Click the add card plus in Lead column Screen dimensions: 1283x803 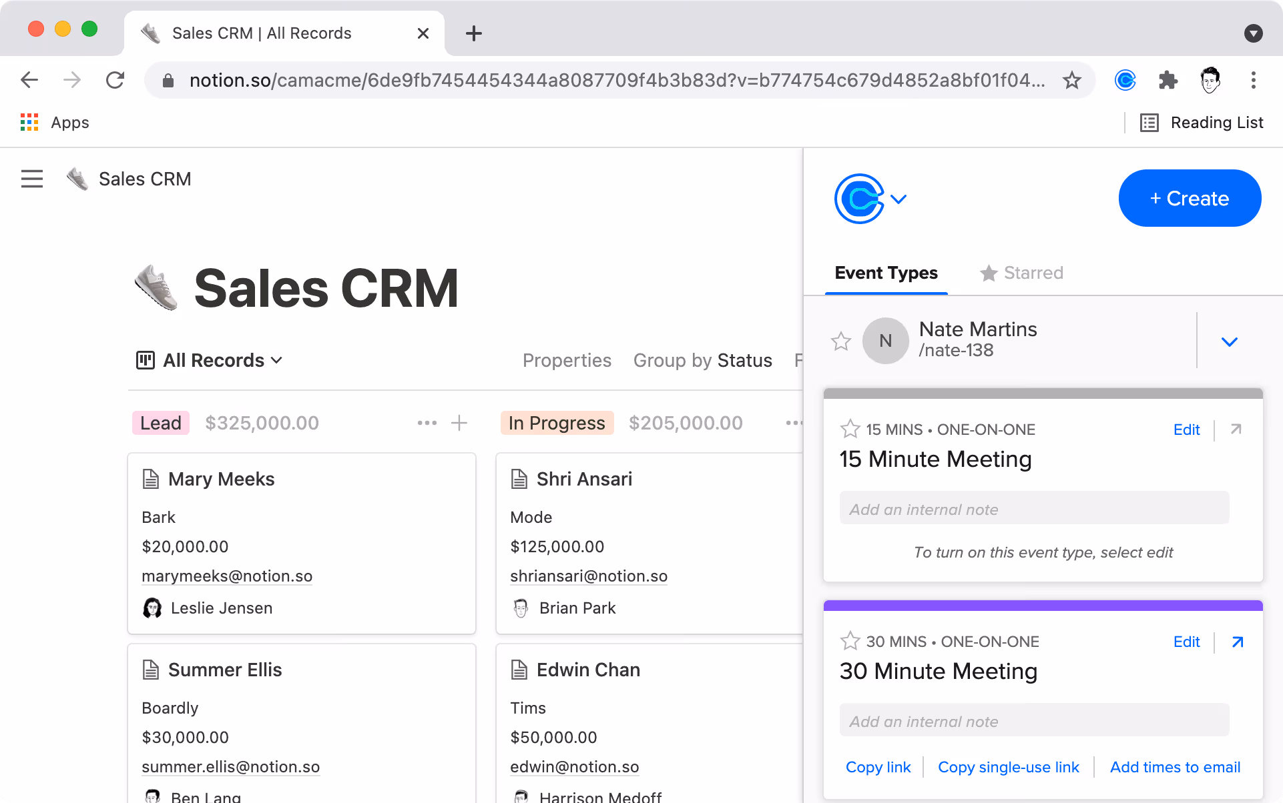pyautogui.click(x=459, y=423)
